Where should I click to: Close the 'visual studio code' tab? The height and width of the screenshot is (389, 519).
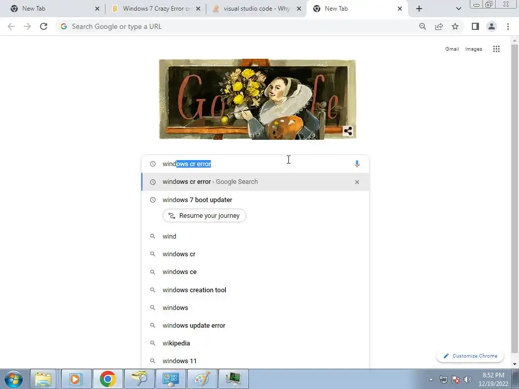click(299, 9)
